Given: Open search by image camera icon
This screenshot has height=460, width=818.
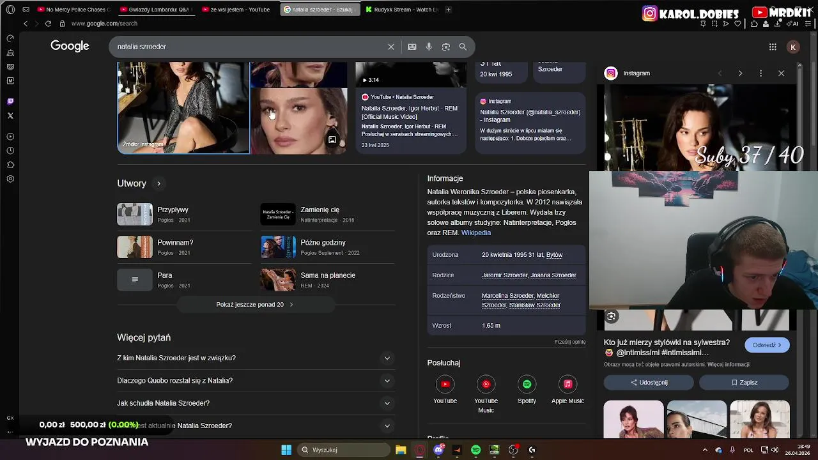Looking at the screenshot, I should [x=446, y=47].
